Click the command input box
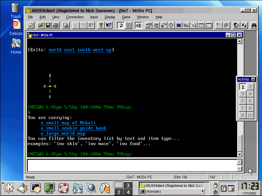Screen dimensions: 262x196 click(132, 165)
